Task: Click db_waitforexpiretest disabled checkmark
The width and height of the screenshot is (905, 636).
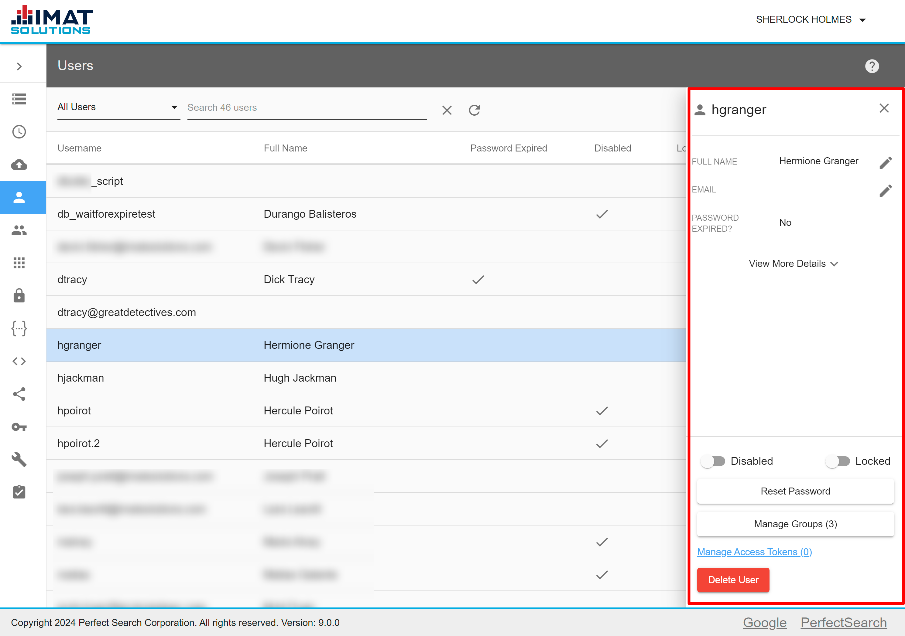Action: (x=602, y=214)
